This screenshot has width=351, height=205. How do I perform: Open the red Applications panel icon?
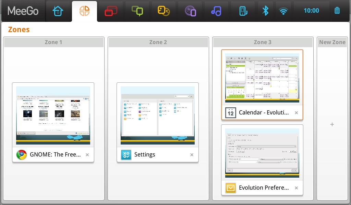coord(111,11)
